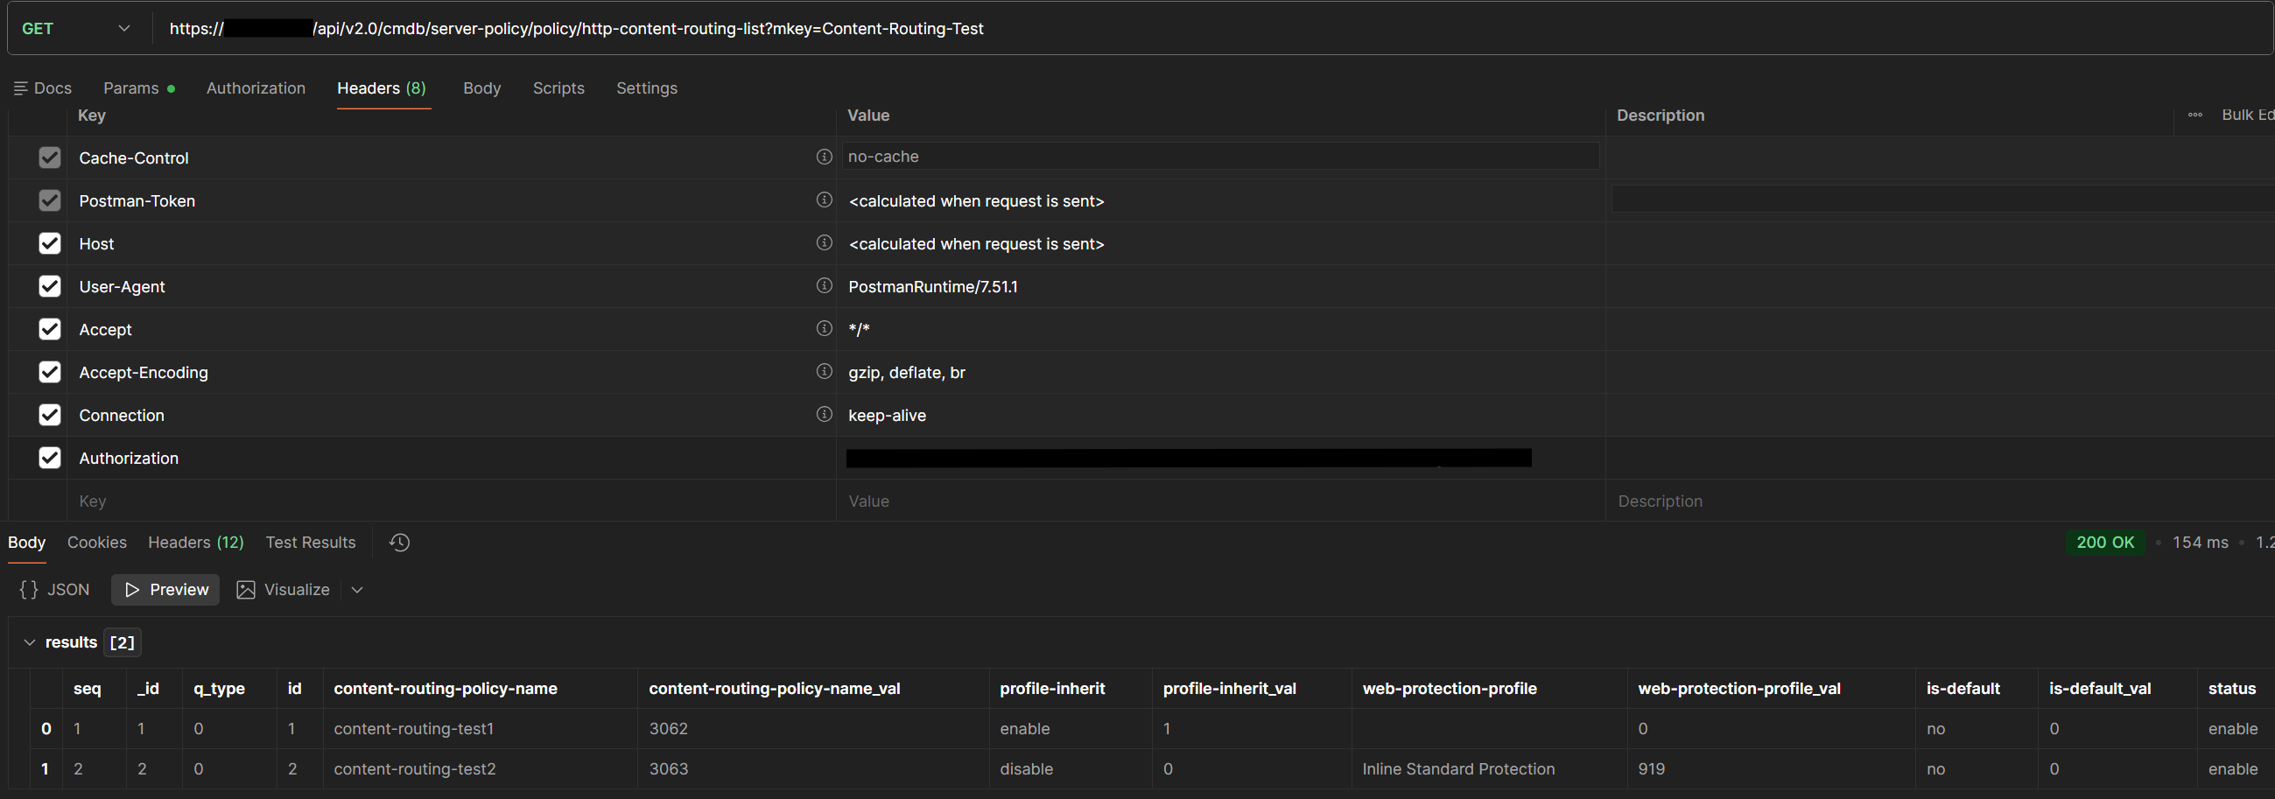Click the content-routing-policy-name column header
This screenshot has height=799, width=2275.
[445, 689]
